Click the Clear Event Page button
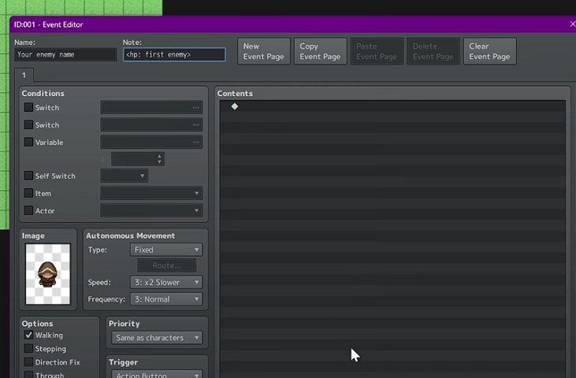 pos(489,51)
